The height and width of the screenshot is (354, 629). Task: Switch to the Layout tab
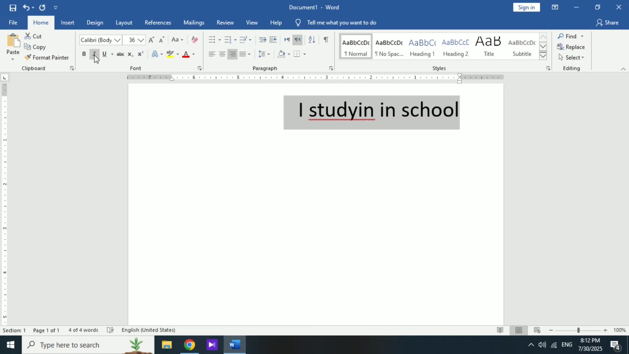(124, 23)
